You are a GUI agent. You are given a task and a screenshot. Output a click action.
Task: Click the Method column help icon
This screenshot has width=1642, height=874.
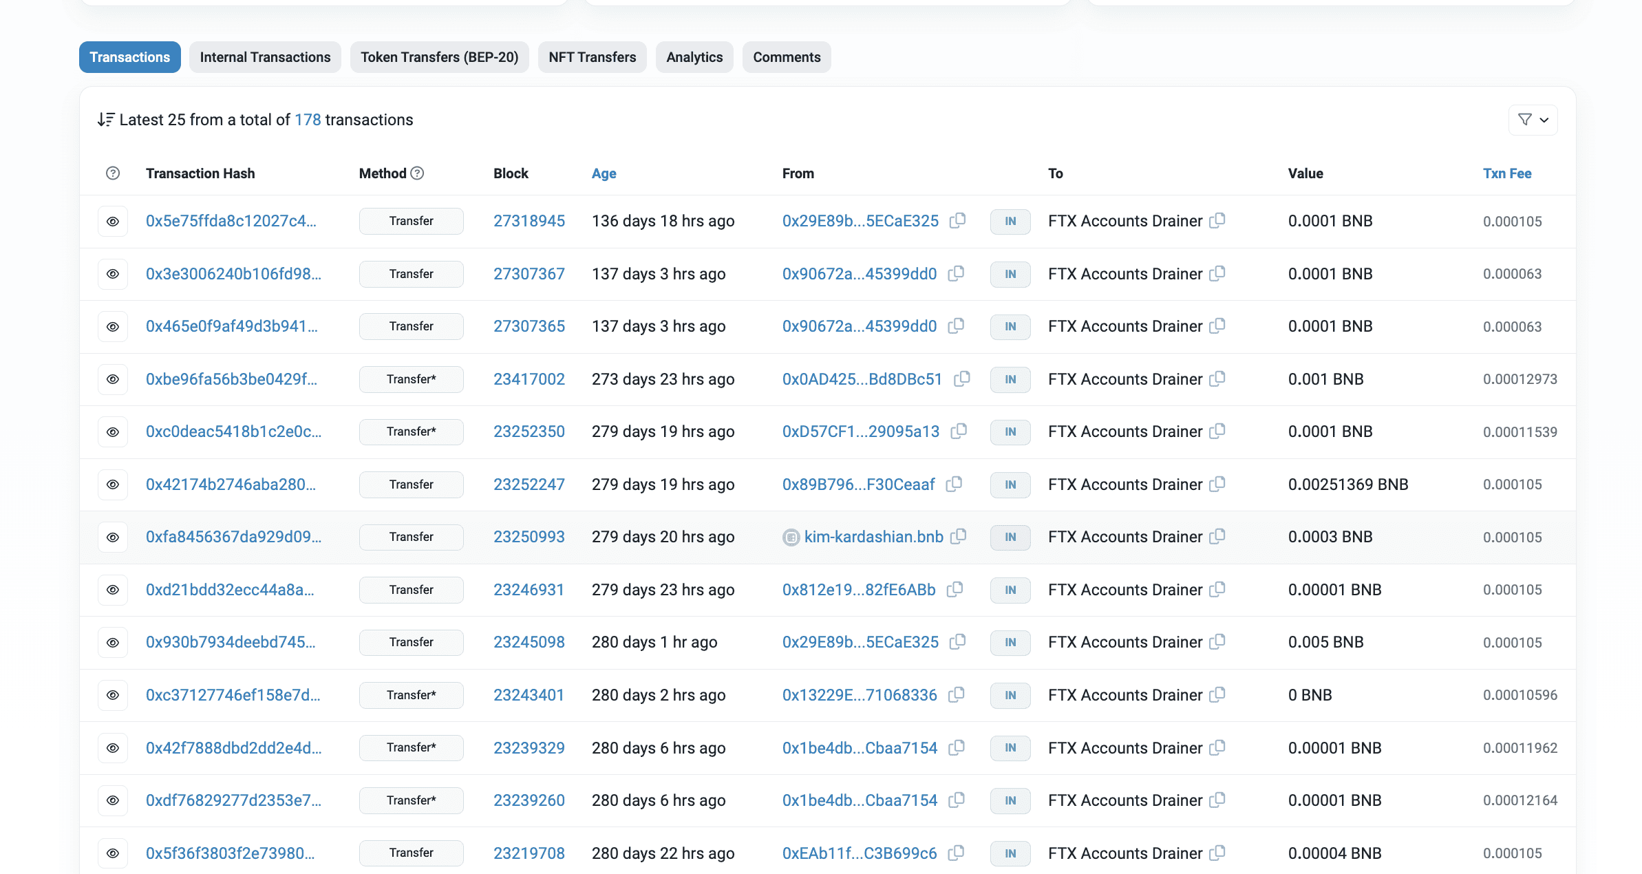click(x=417, y=173)
